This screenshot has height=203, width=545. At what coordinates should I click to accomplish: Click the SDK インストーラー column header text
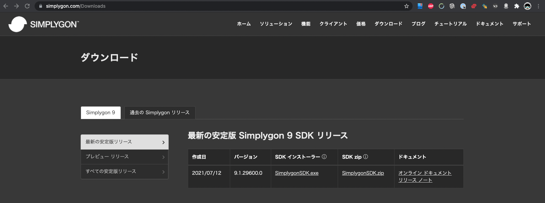point(297,157)
